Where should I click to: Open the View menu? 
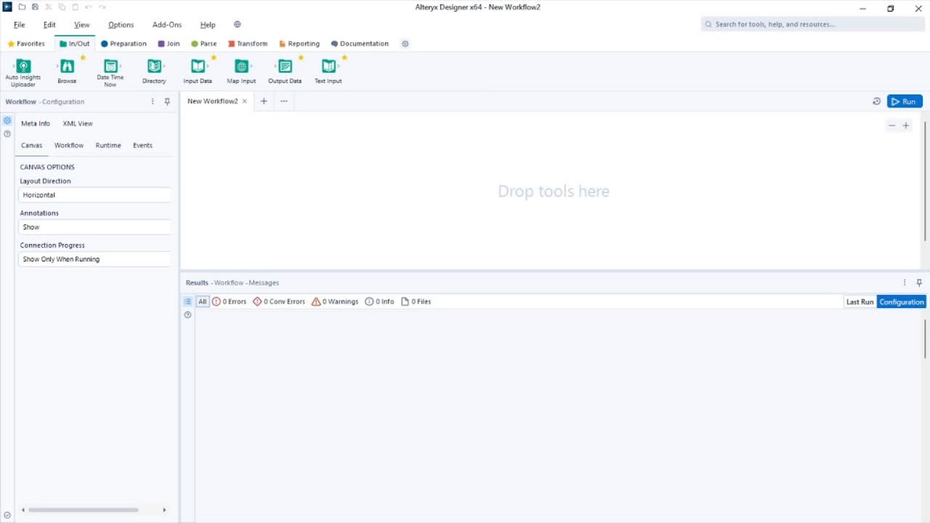tap(82, 25)
